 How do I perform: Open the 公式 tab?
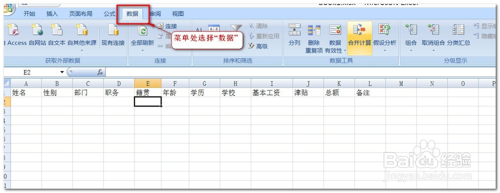(109, 13)
